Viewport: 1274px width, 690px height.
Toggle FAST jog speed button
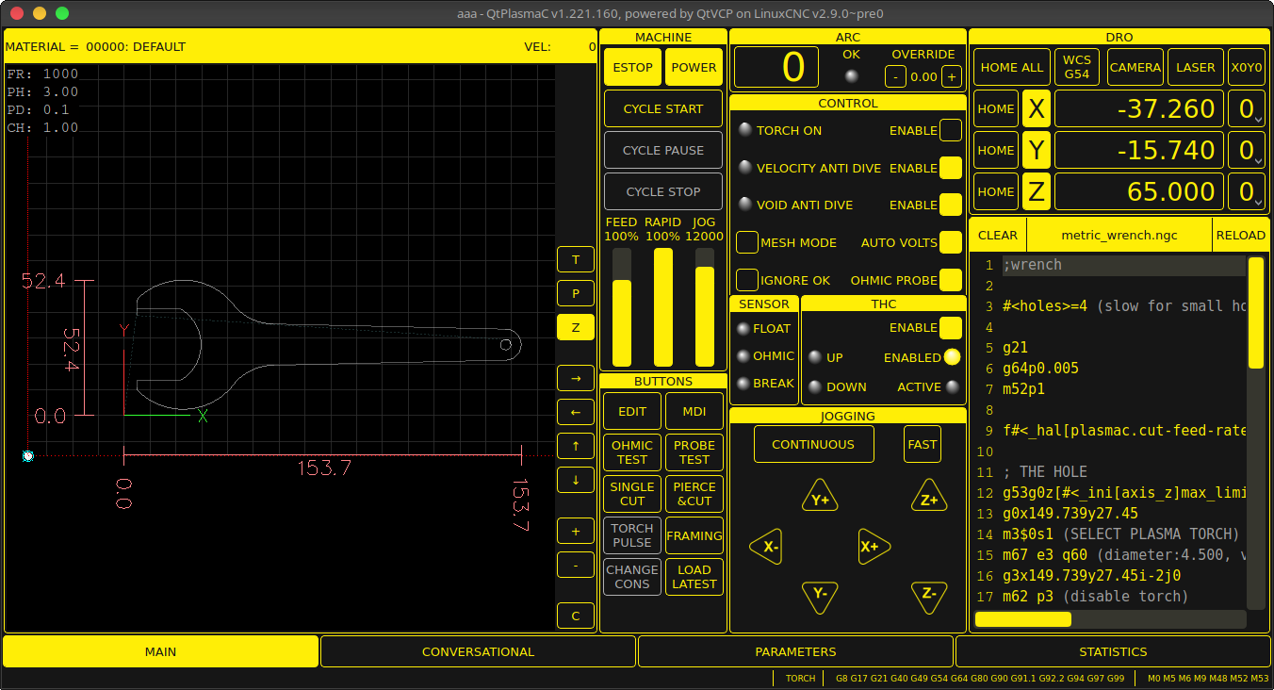(x=923, y=445)
